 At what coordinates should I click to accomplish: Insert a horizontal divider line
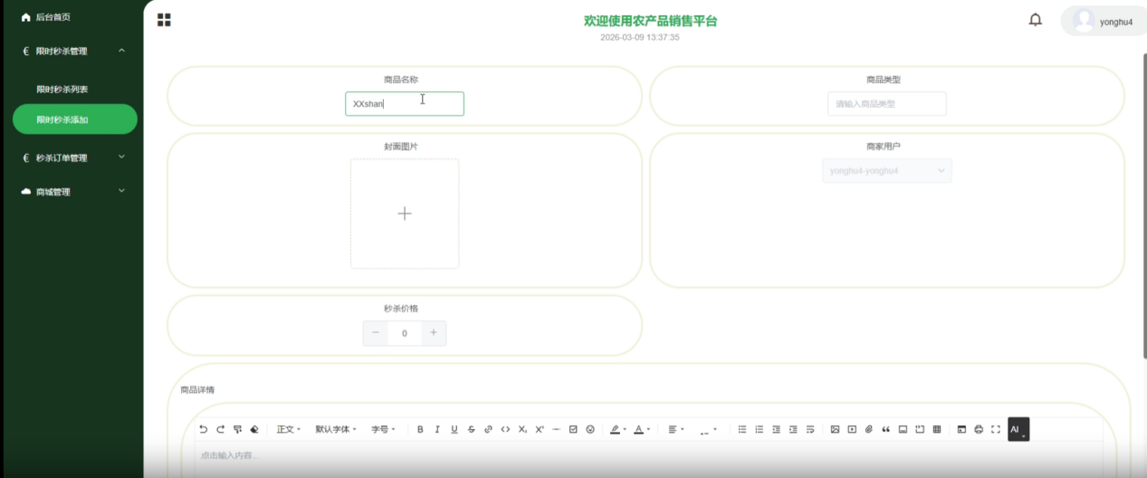(x=556, y=429)
